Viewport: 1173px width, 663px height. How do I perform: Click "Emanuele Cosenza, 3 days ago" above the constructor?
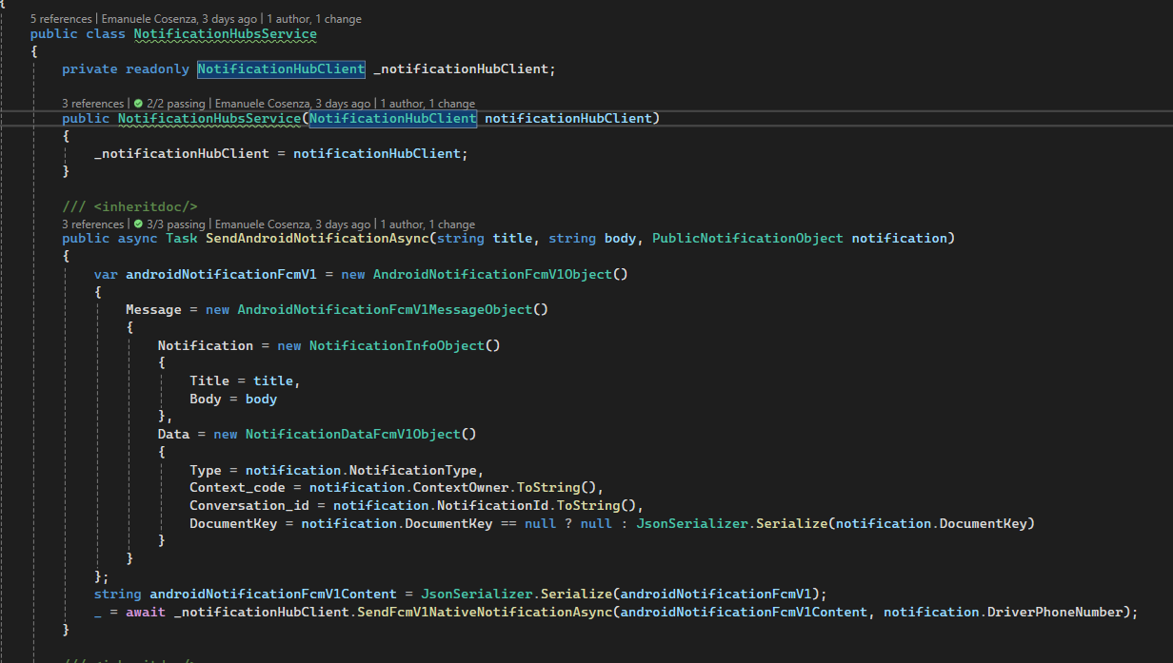pos(293,104)
